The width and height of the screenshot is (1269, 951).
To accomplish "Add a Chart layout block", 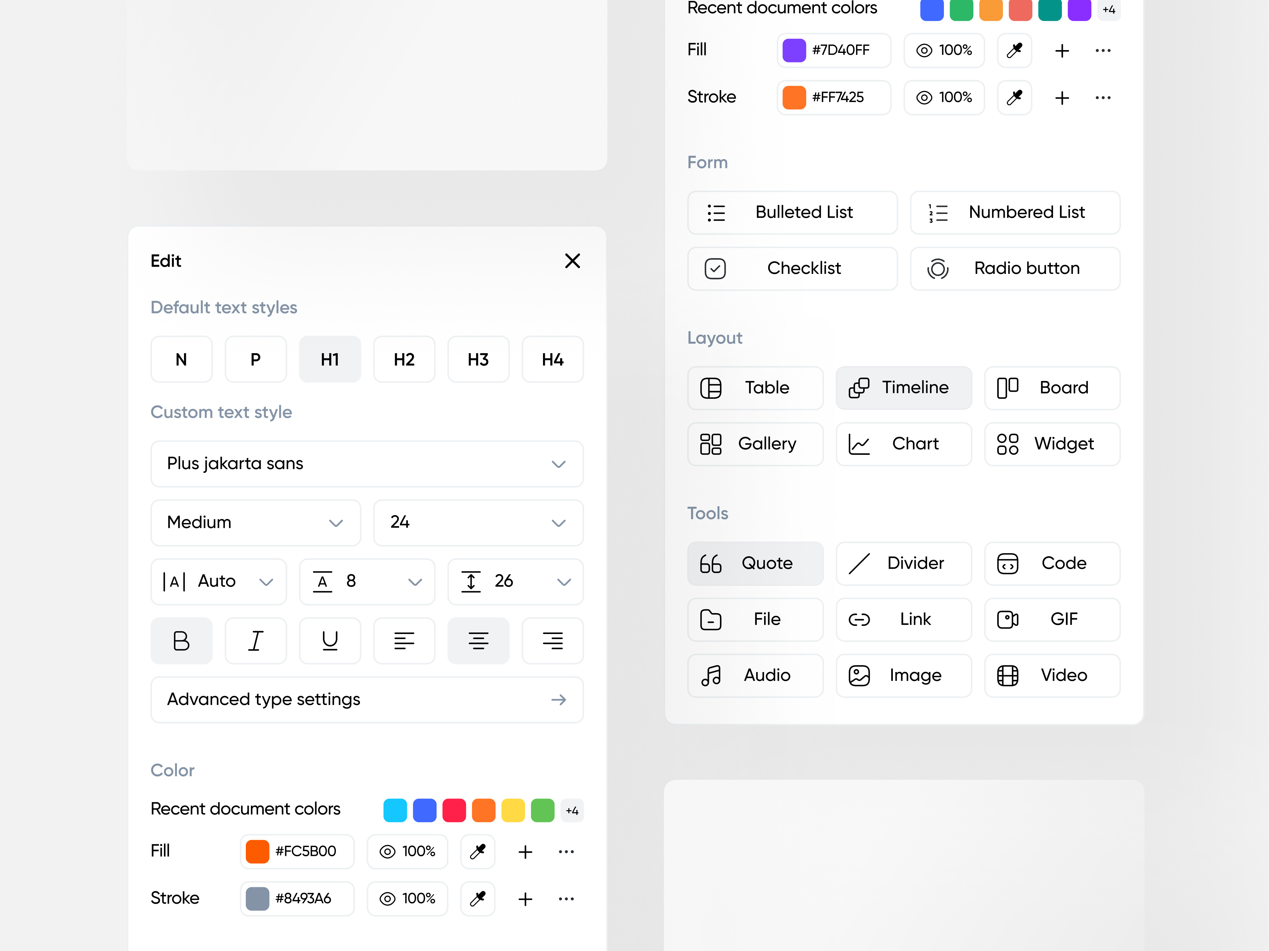I will pos(903,444).
